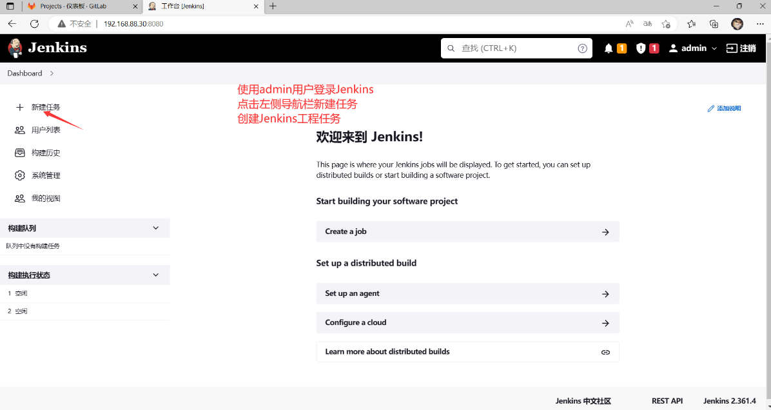Open 新建任务 in the sidebar
This screenshot has height=410, width=771.
pos(46,107)
